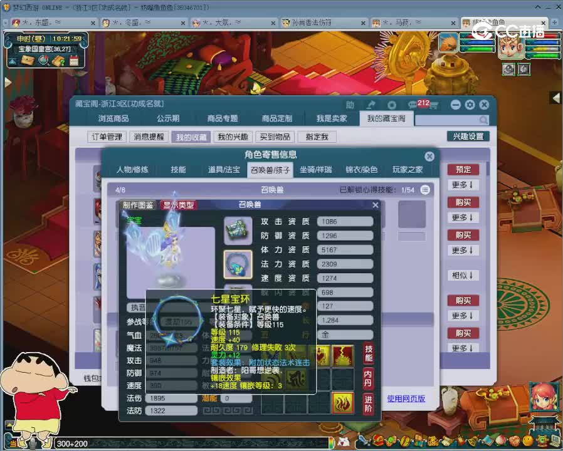Expand the 更多 options under 预定

click(463, 185)
